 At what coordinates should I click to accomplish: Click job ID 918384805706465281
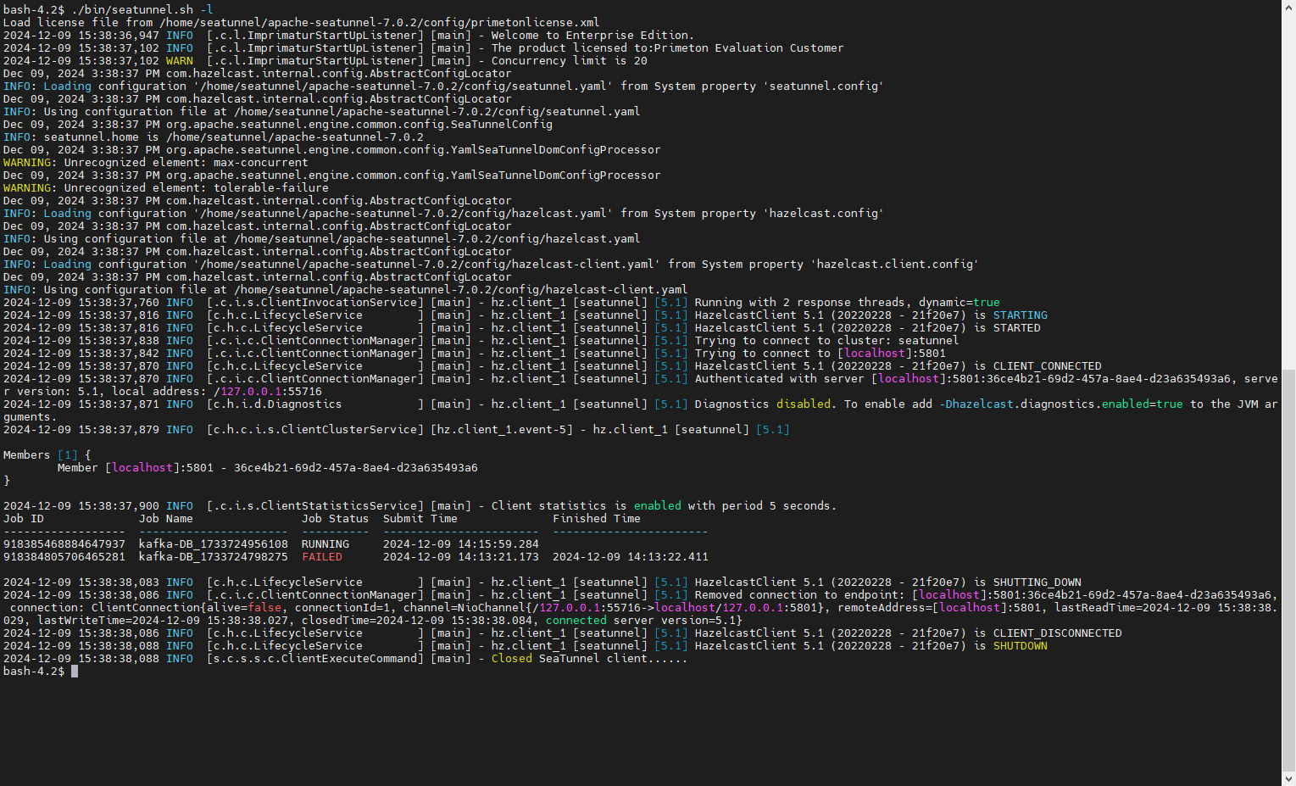pyautogui.click(x=64, y=557)
